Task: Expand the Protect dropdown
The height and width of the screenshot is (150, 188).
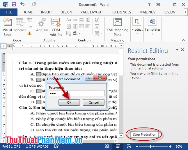Action: 137,34
